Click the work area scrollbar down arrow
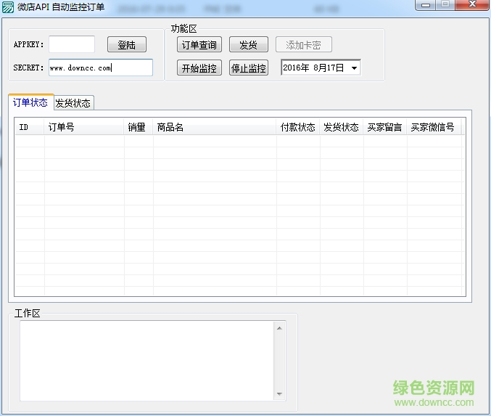This screenshot has height=416, width=491. pos(280,393)
